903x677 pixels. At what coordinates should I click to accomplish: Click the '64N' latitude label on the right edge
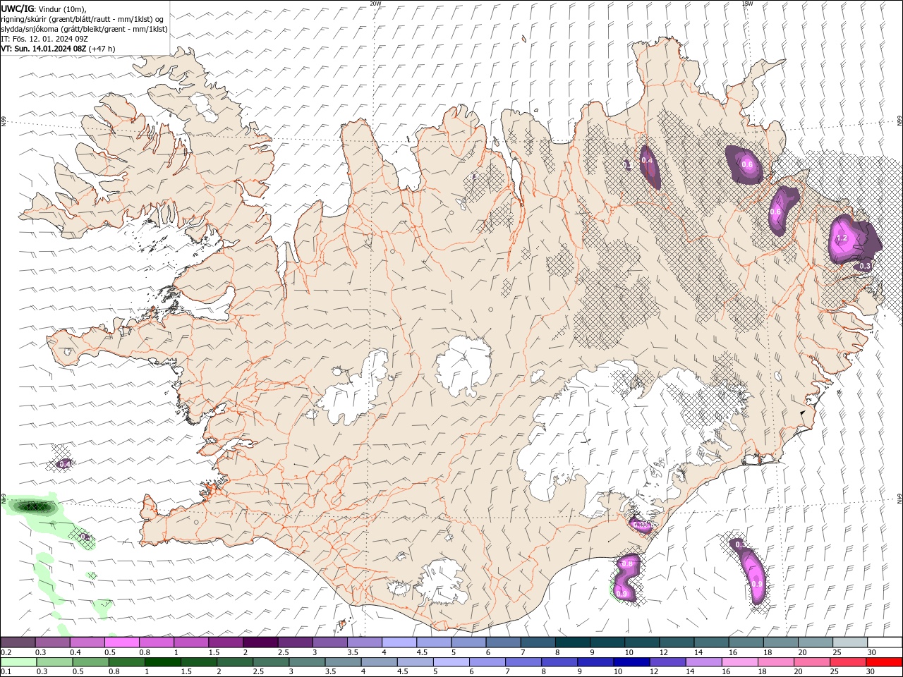[899, 498]
